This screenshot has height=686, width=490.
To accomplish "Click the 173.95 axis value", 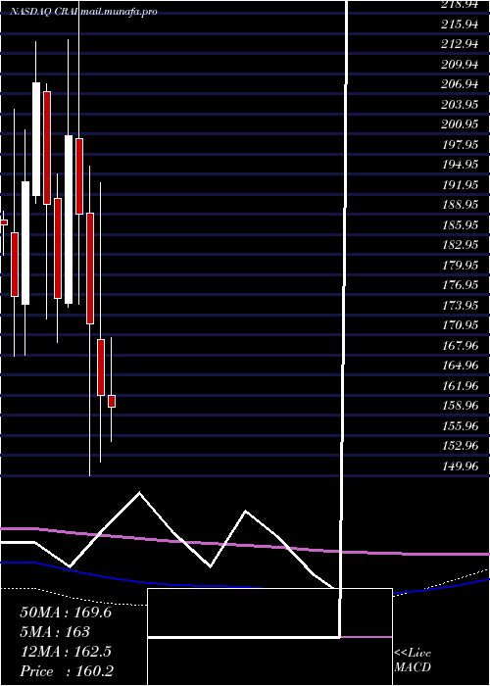I will [460, 305].
